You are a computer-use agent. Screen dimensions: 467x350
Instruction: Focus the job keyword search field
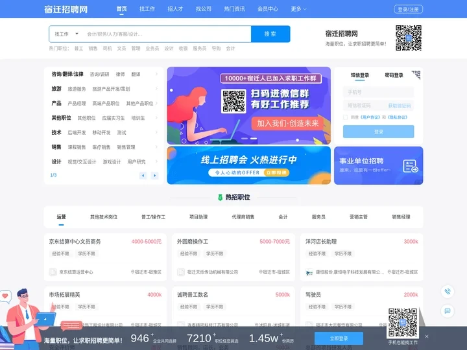(x=167, y=34)
